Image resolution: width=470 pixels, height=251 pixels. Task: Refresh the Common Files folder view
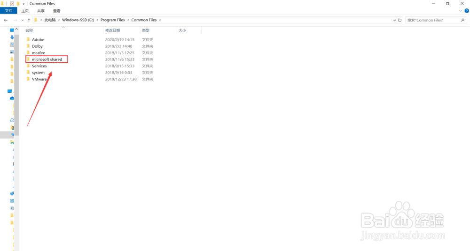399,20
